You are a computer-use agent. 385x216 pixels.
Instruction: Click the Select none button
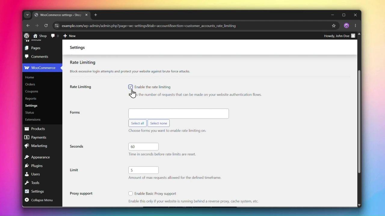point(159,123)
